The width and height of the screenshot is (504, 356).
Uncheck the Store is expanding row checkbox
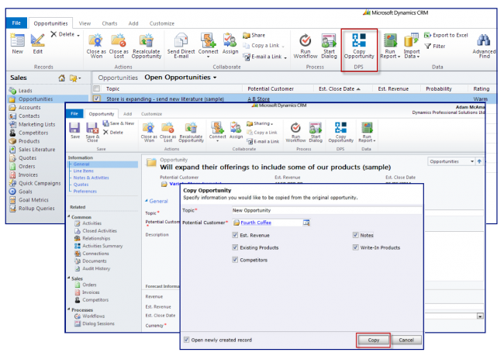point(96,99)
